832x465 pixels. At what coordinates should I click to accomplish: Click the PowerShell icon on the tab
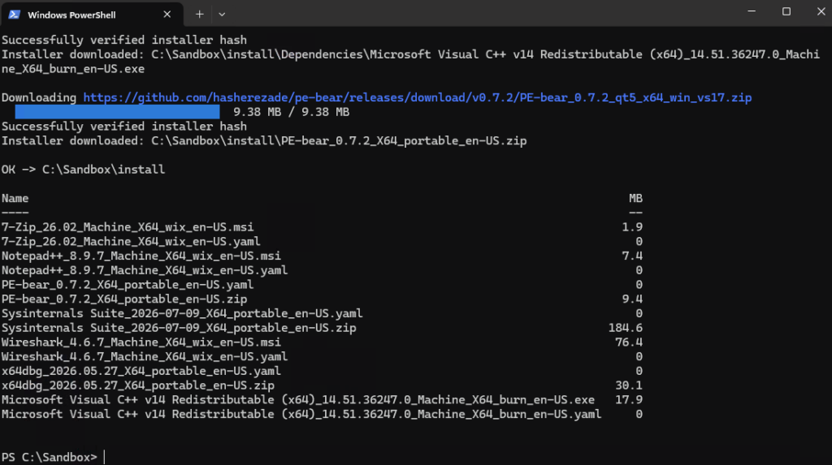tap(15, 15)
